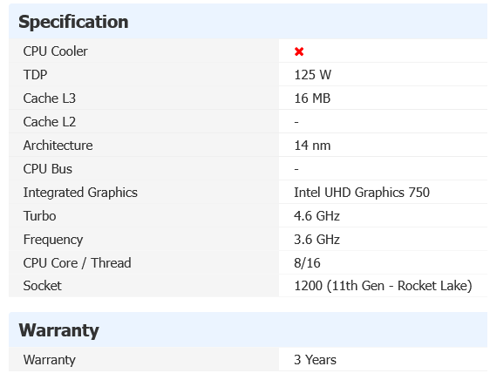
Task: Click the 3 Years warranty value
Action: coord(315,360)
